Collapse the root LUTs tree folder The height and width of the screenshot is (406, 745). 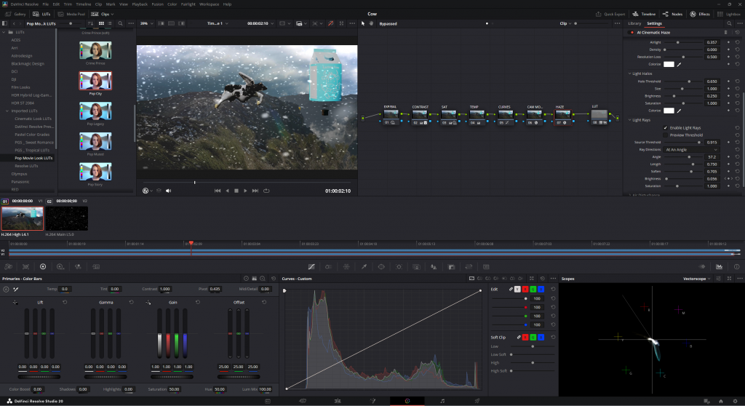pos(4,32)
